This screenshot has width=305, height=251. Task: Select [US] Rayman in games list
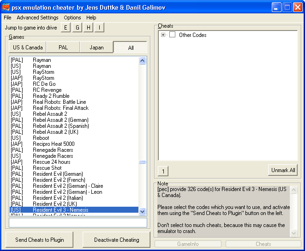(74, 66)
